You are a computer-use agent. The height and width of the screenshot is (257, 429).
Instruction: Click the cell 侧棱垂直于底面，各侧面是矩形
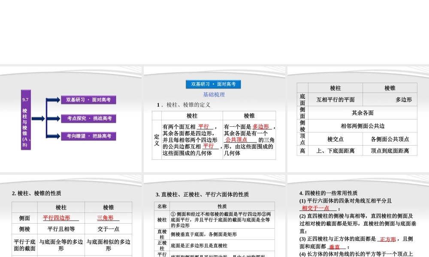(x=222, y=234)
